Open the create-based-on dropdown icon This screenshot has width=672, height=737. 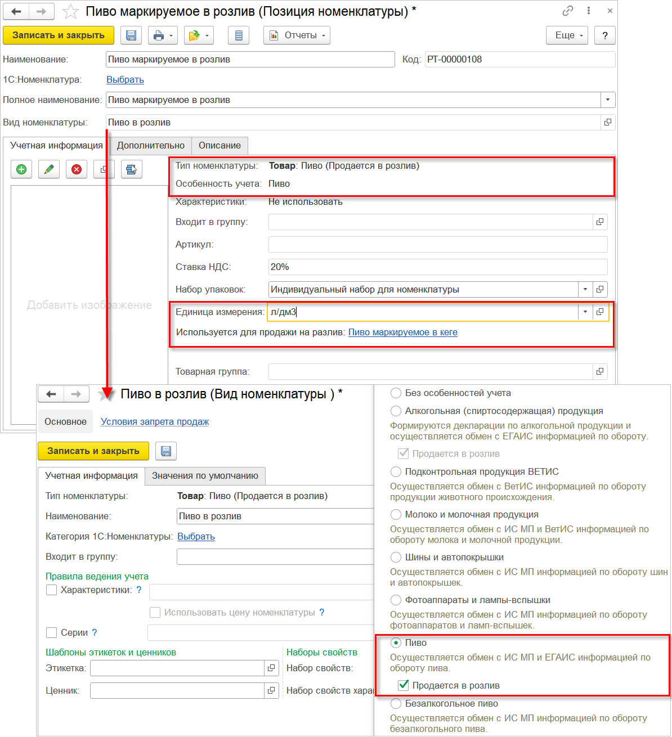click(x=198, y=35)
